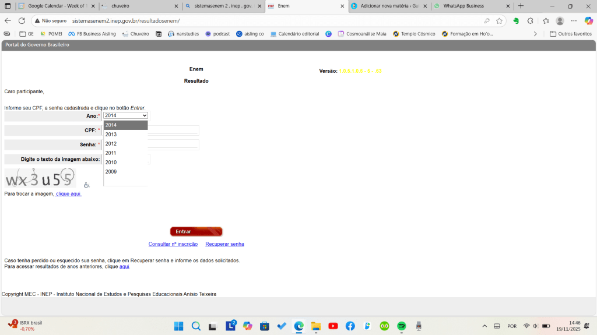Open YouTube icon in the taskbar
Image resolution: width=597 pixels, height=335 pixels.
333,326
